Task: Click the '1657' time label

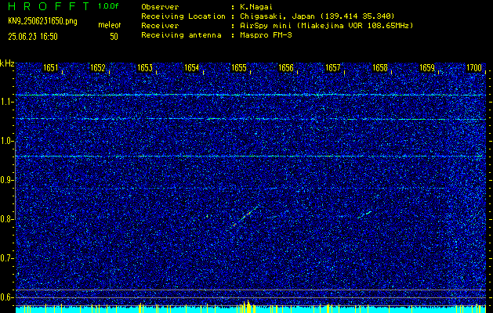Action: [x=332, y=68]
